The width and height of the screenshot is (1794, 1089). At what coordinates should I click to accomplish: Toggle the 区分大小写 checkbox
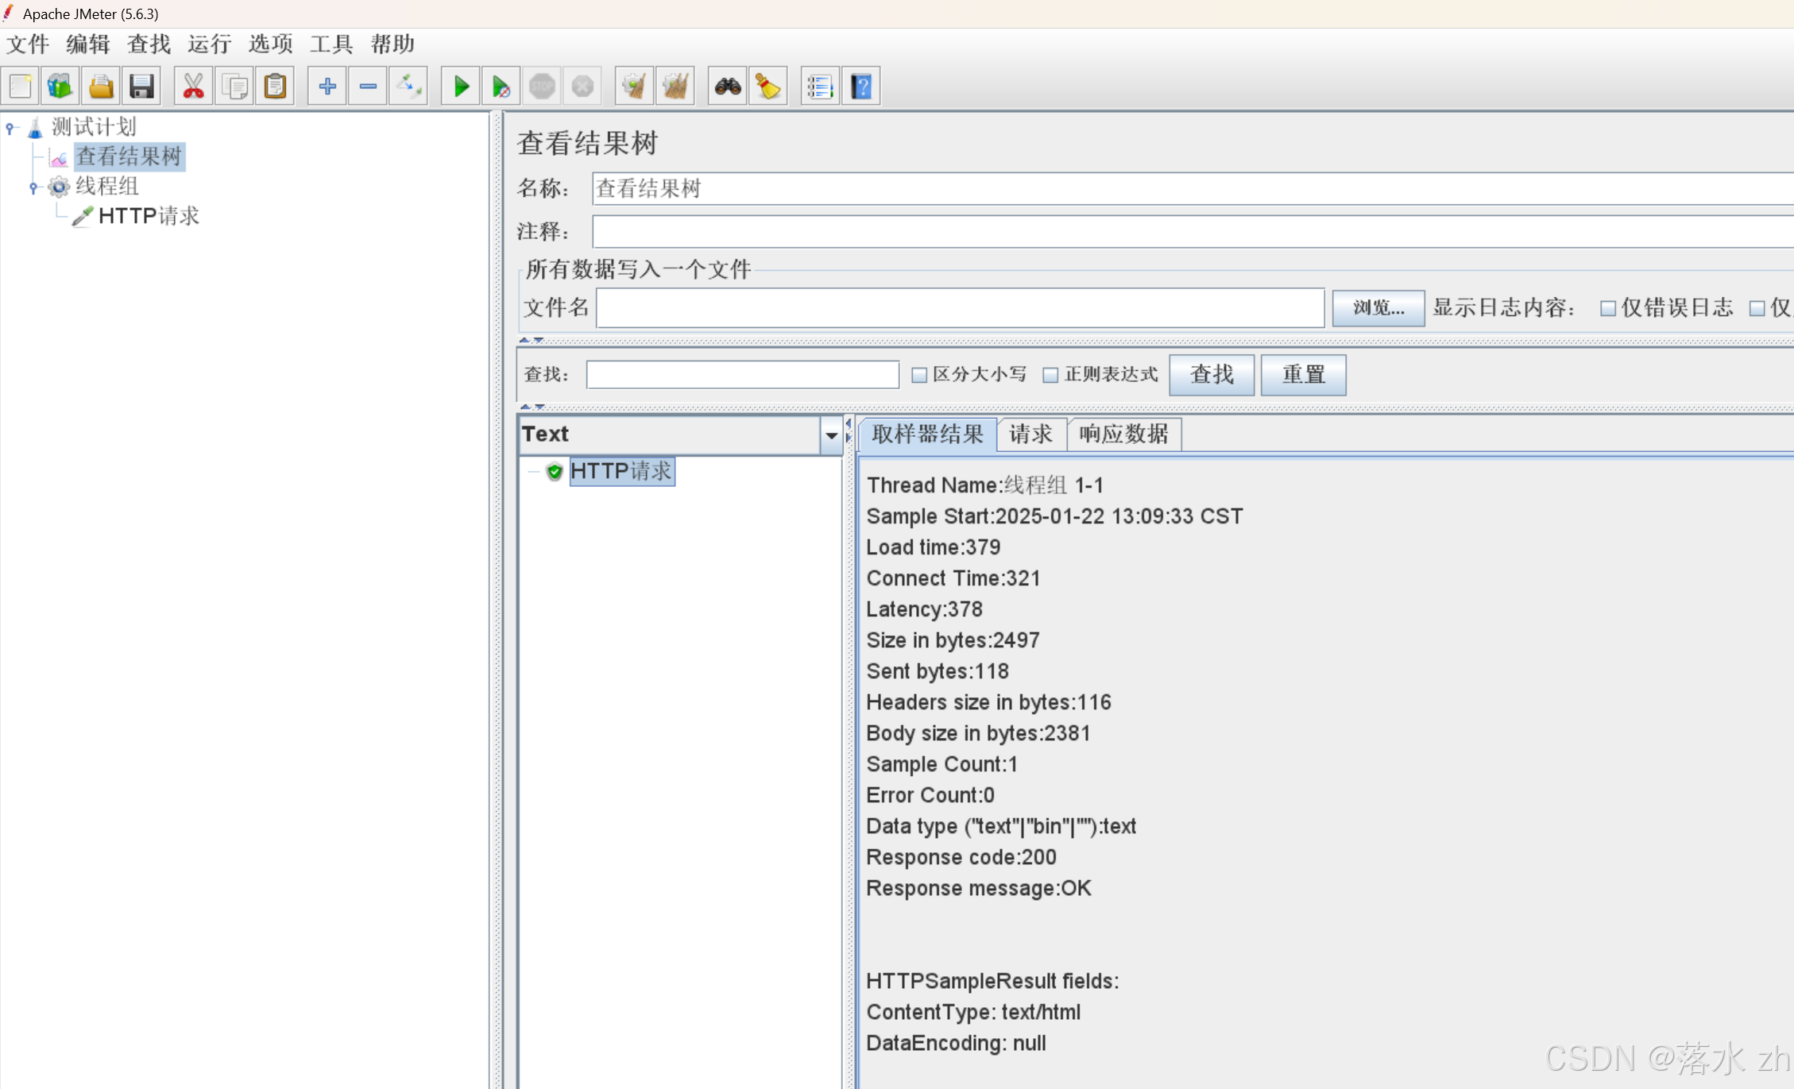pos(919,375)
